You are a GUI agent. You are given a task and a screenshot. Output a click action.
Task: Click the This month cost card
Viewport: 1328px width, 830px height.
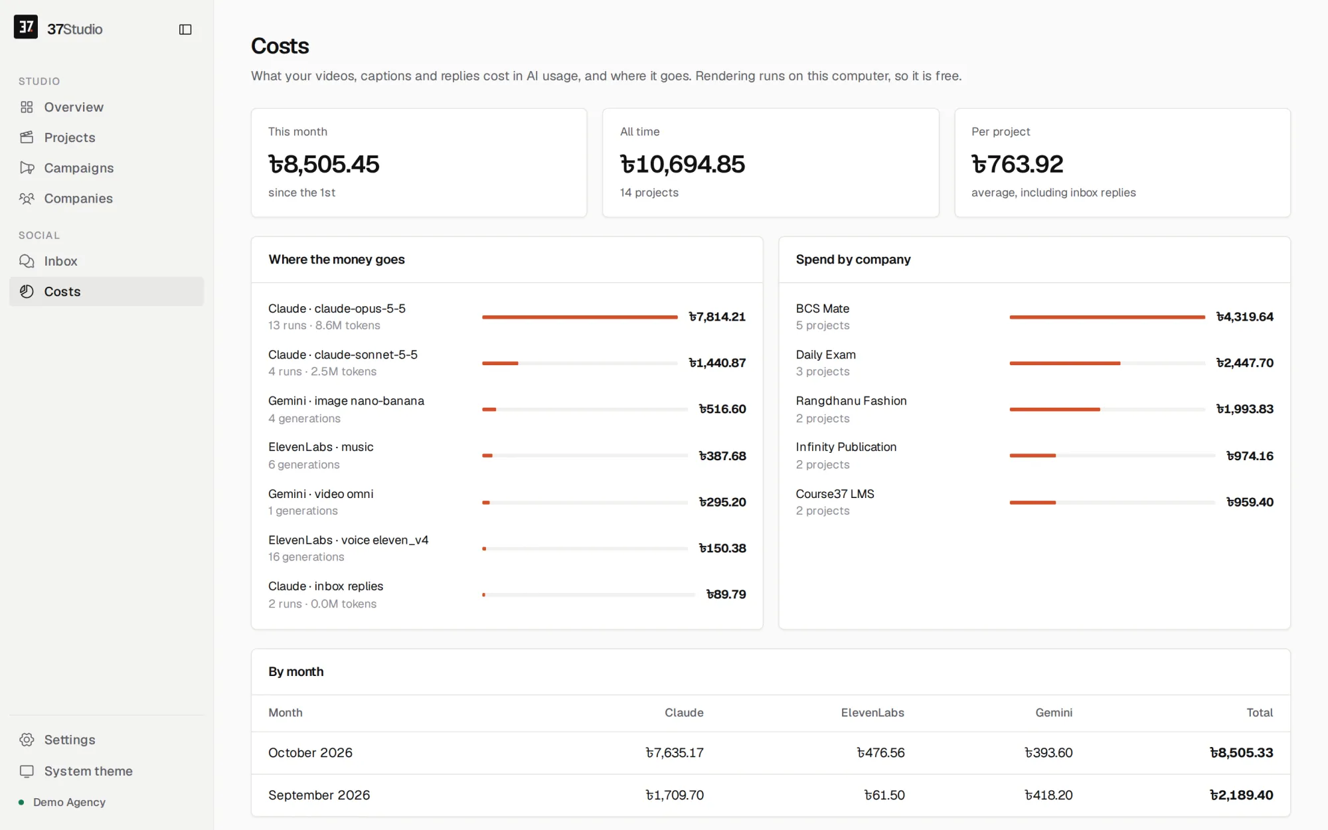click(x=419, y=163)
